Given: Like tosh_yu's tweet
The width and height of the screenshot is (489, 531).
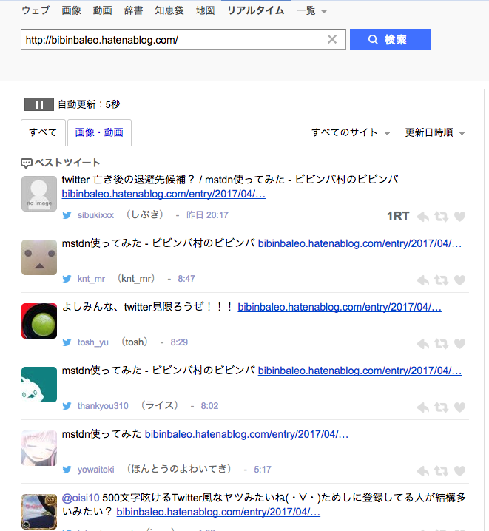Looking at the screenshot, I should click(x=459, y=344).
